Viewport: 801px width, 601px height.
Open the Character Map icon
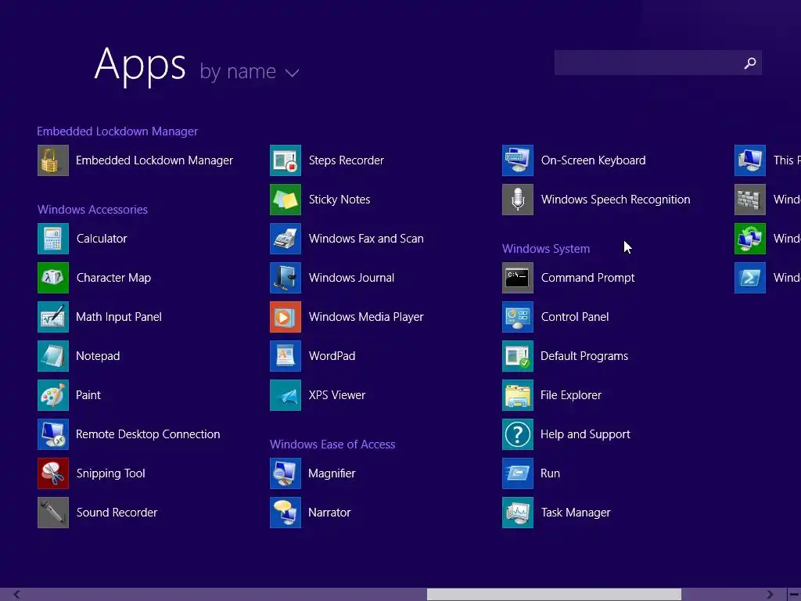[53, 278]
